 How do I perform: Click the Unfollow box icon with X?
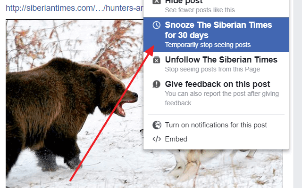coord(156,60)
